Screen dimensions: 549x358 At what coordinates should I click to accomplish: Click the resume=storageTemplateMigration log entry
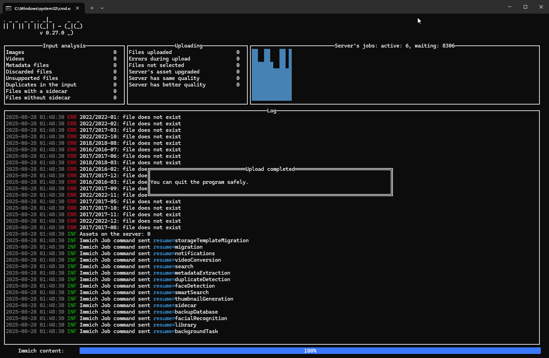pyautogui.click(x=201, y=240)
